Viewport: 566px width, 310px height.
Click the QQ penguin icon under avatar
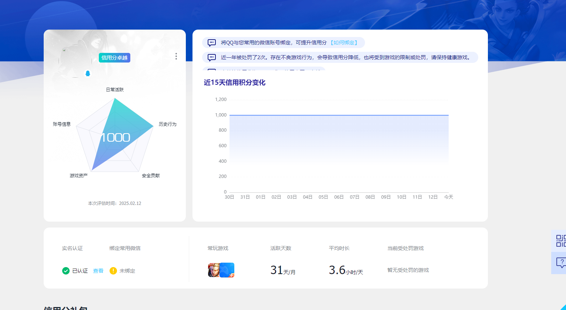[x=88, y=73]
